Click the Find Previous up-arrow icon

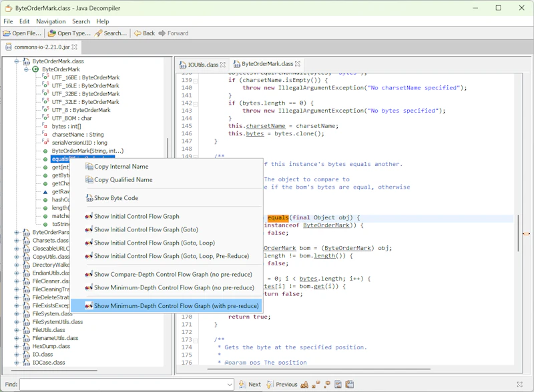270,385
